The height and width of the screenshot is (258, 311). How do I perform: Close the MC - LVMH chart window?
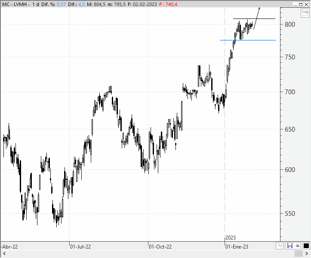click(x=306, y=4)
